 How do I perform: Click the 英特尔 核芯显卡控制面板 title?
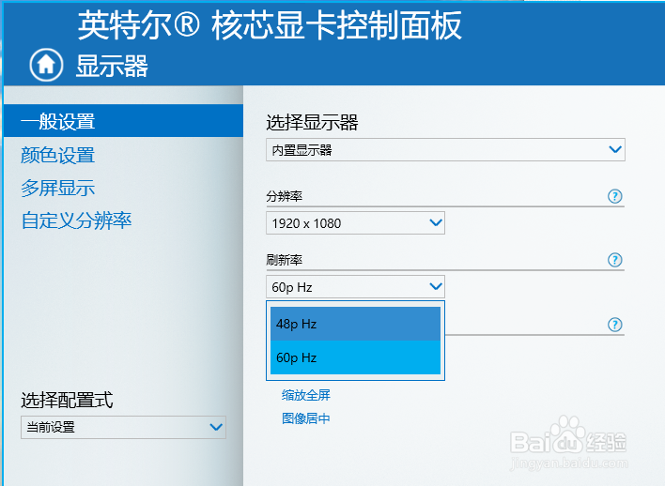click(270, 25)
